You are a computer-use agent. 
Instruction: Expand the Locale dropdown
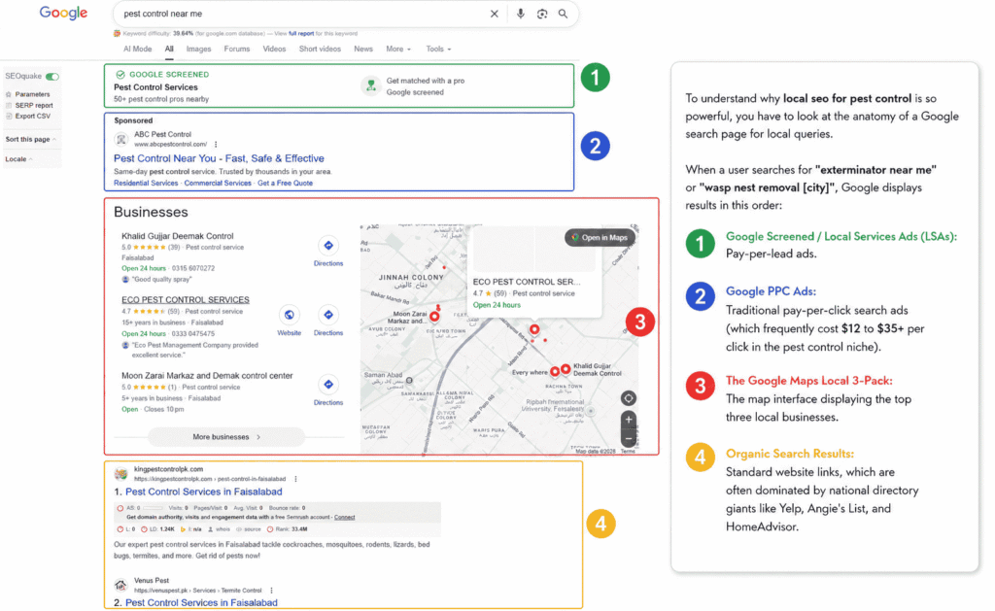pos(19,159)
